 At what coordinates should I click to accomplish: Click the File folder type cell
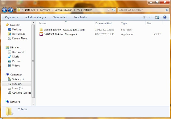(127, 30)
